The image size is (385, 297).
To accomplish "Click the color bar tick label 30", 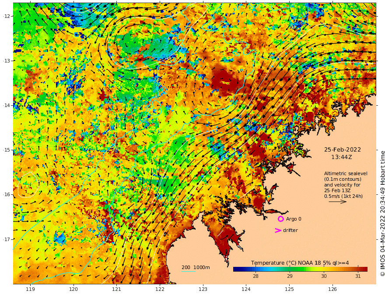I will (x=324, y=276).
